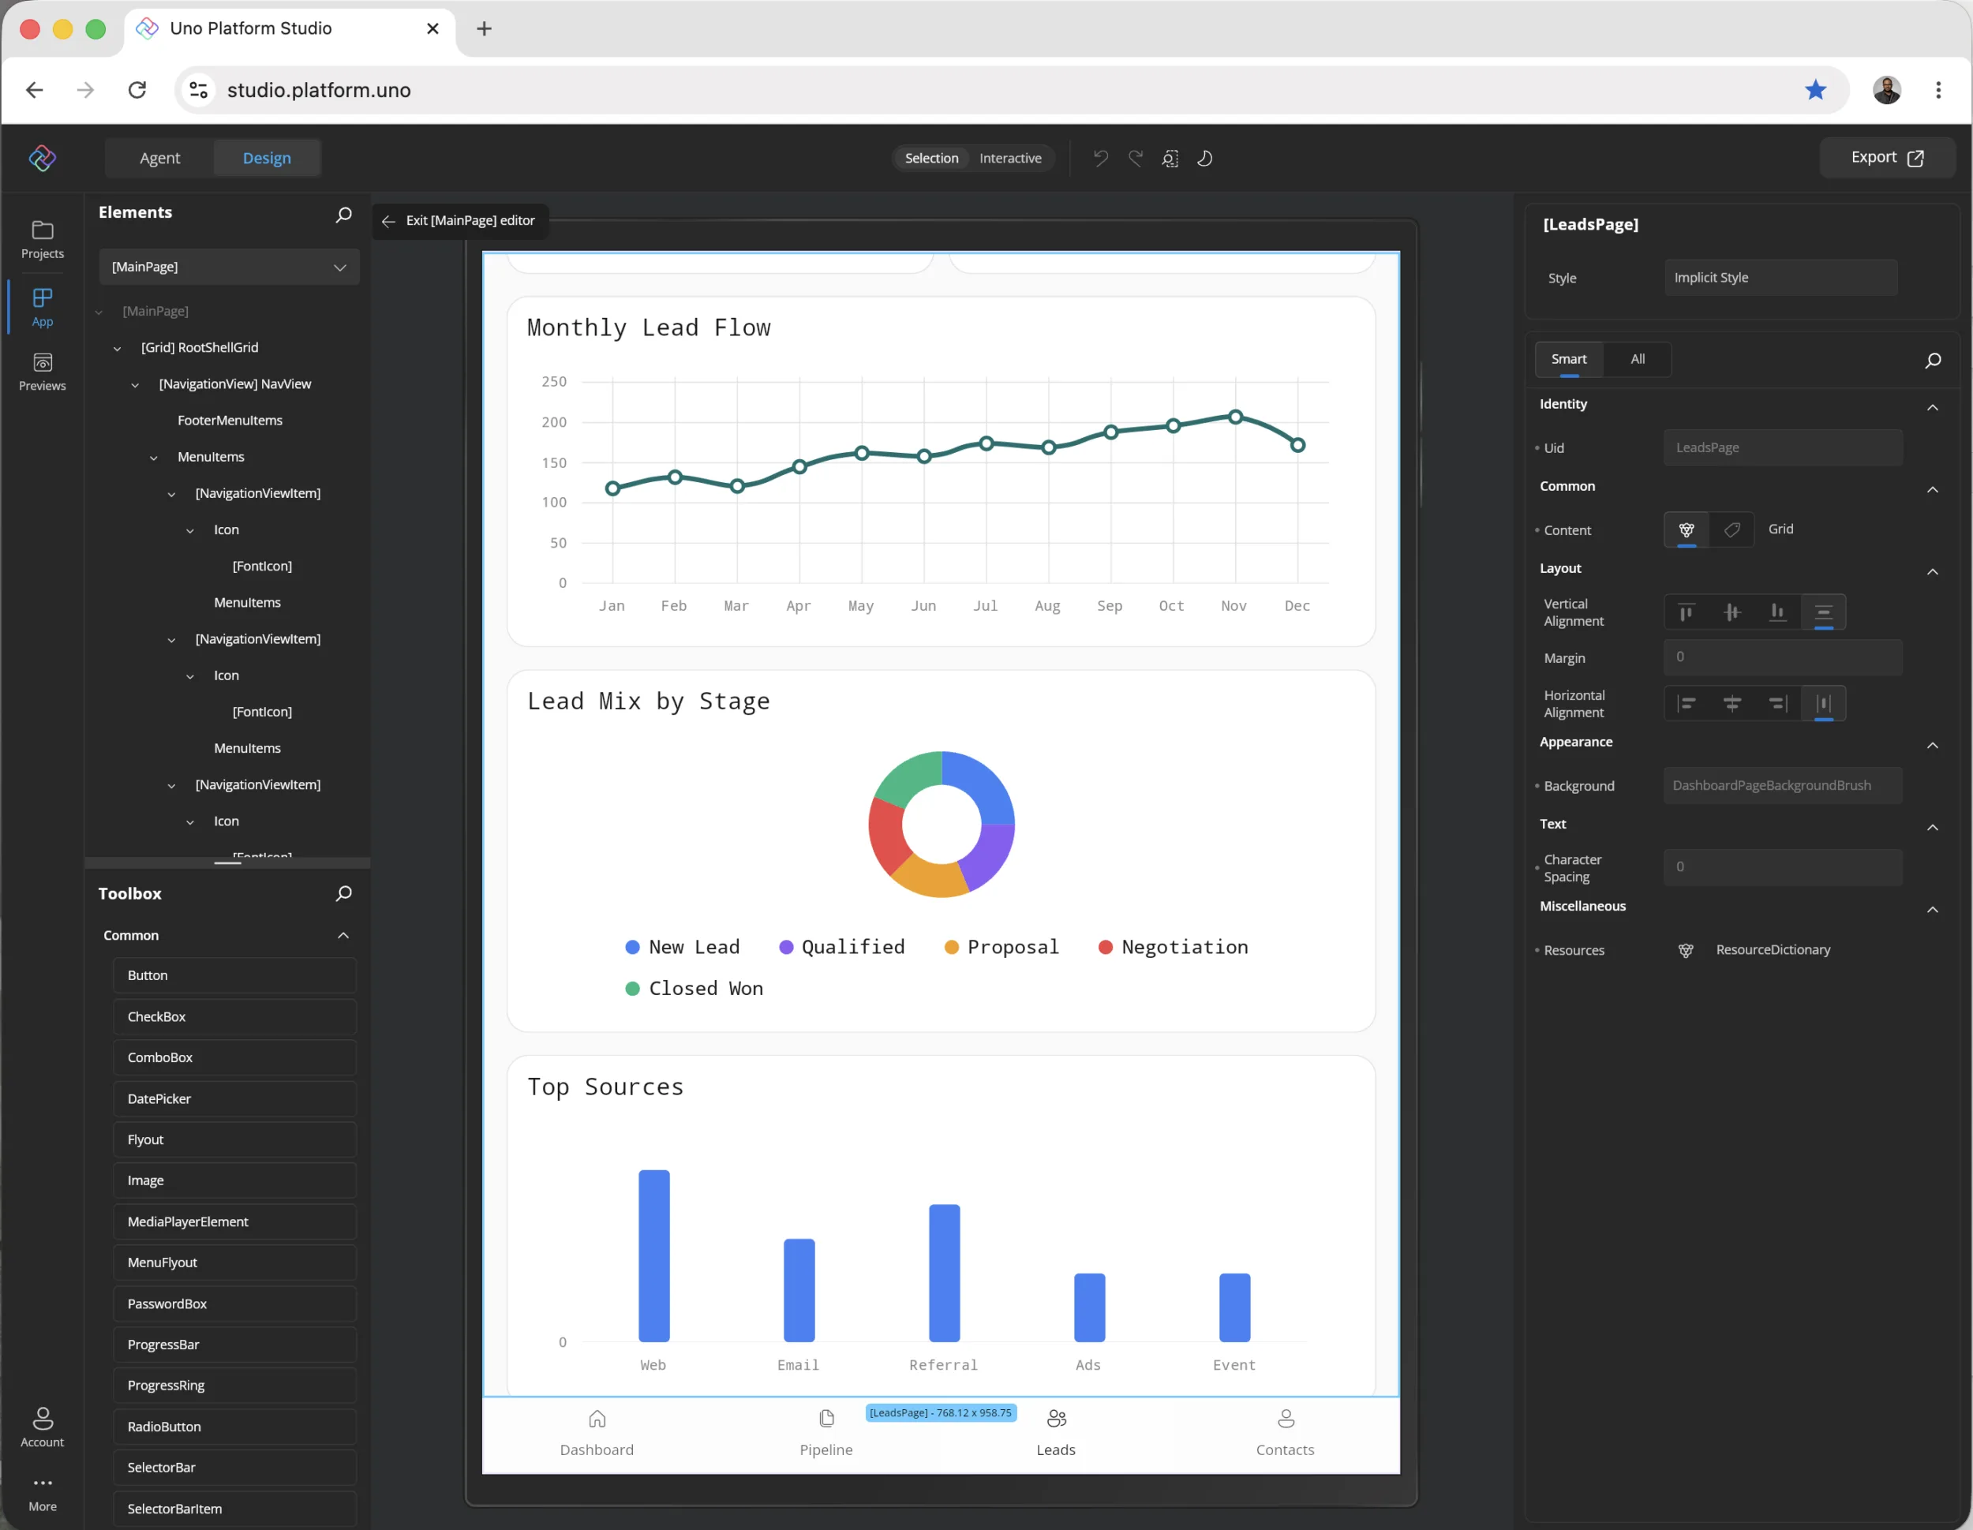Screen dimensions: 1973x1530
Task: Add a CheckBox from the Toolbox
Action: point(235,1017)
